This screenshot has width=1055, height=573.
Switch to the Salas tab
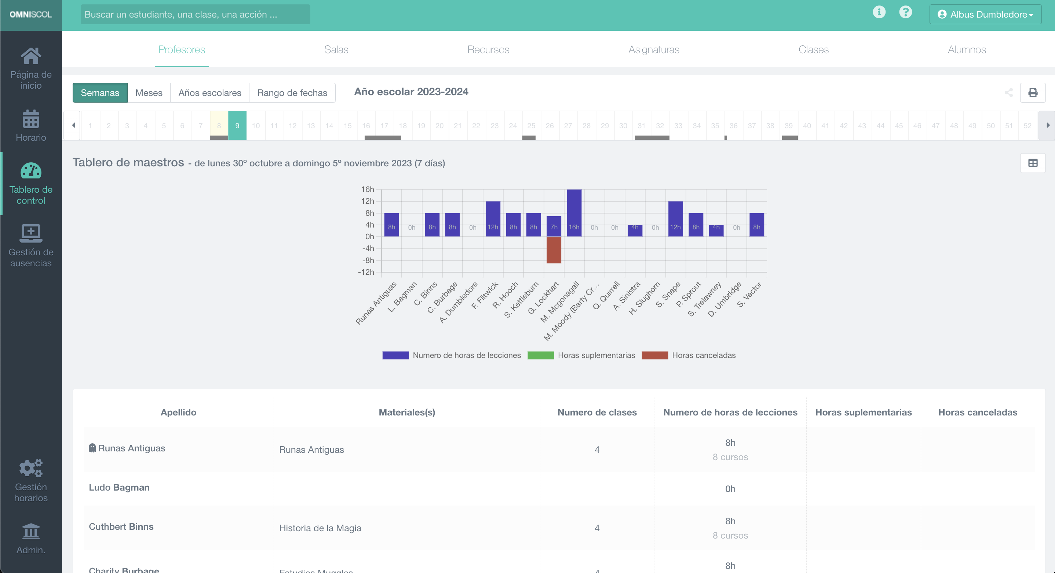point(336,49)
